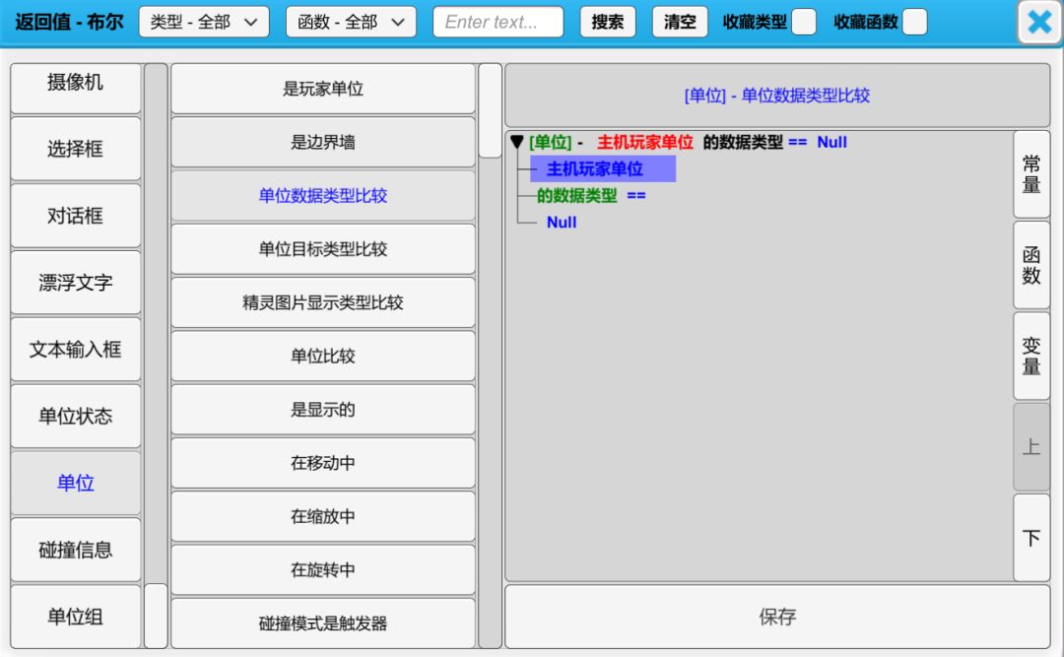
Task: Select the 主机玩家单位 tree node
Action: pyautogui.click(x=595, y=169)
